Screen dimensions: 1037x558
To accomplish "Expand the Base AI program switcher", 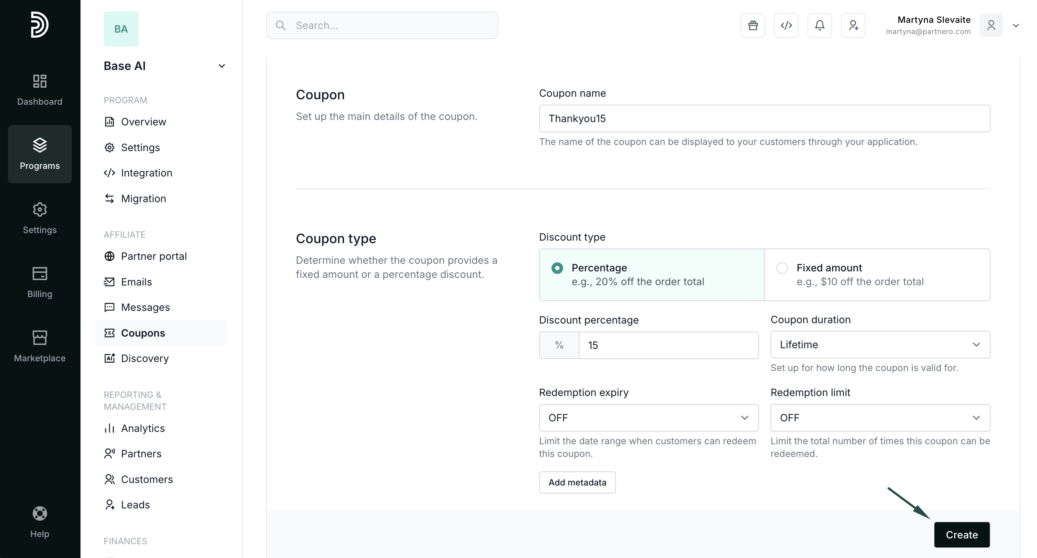I will (222, 66).
